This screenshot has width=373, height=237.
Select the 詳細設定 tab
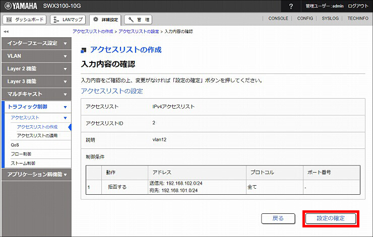coord(105,20)
